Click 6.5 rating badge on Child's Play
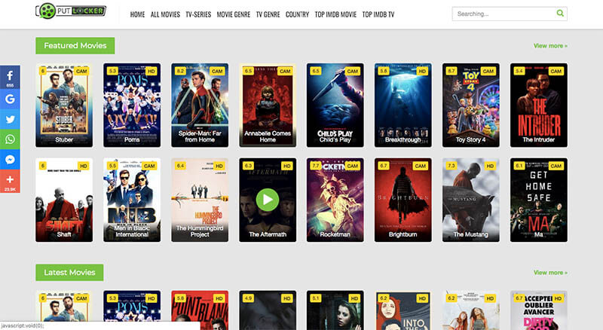603x330 pixels. (x=316, y=71)
